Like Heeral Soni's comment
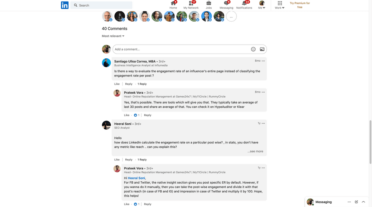Viewport: 372px width, 207px height. click(117, 160)
